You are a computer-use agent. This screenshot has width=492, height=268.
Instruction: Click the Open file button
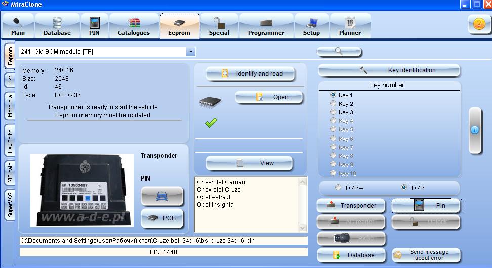[269, 97]
